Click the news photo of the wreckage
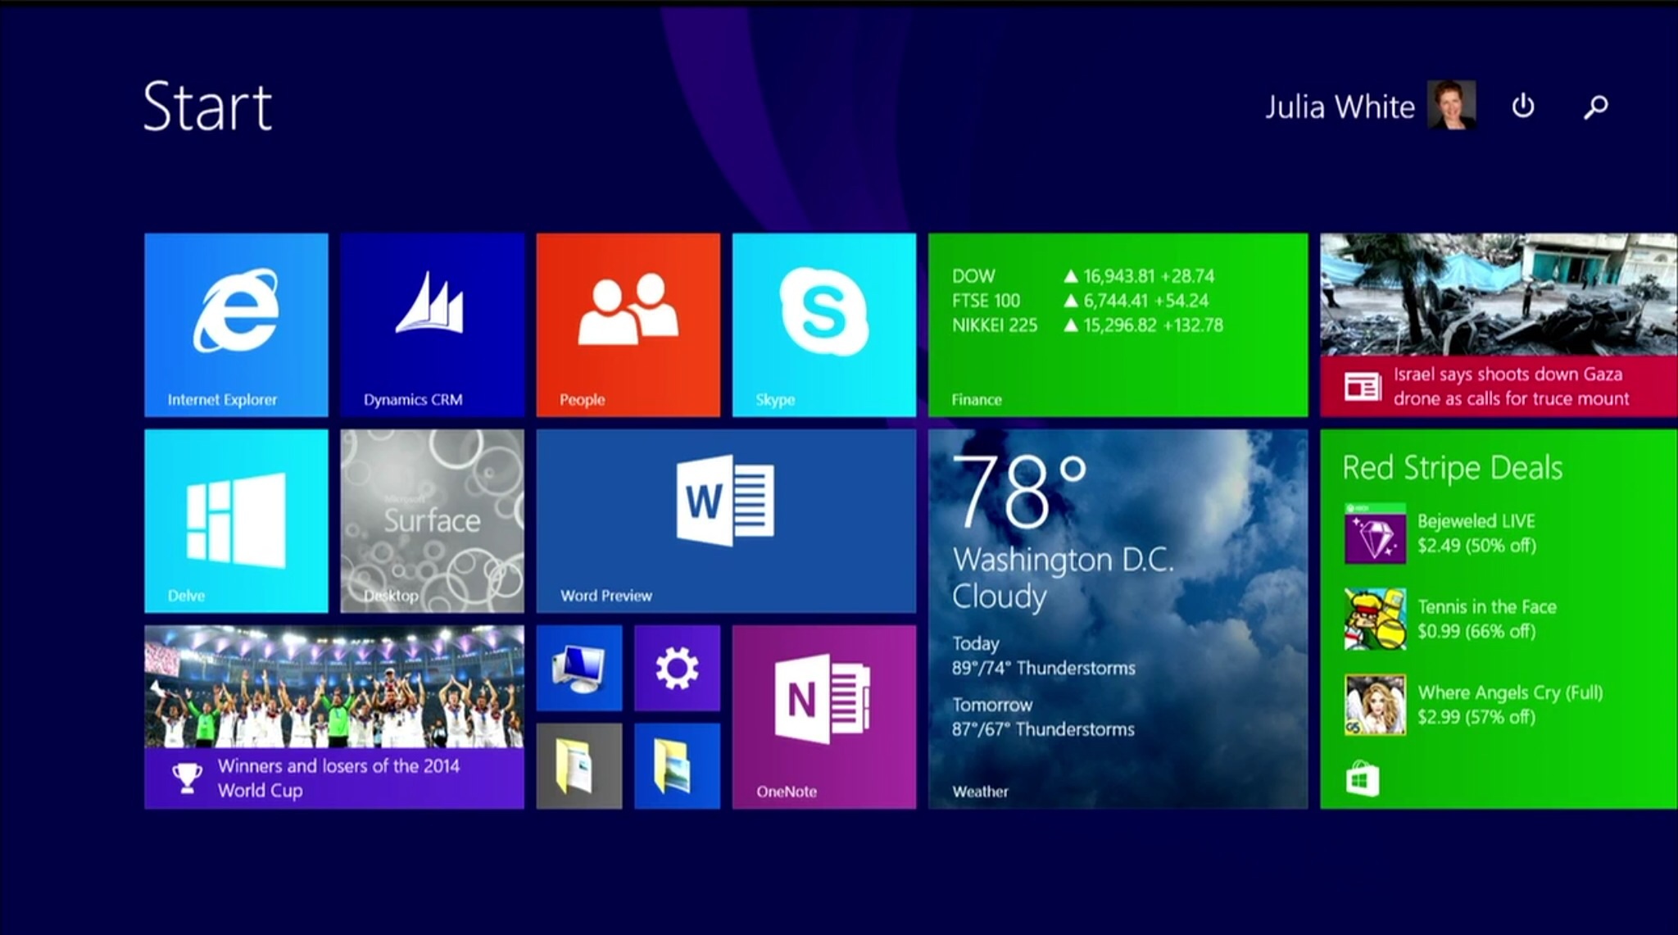1678x935 pixels. 1499,295
